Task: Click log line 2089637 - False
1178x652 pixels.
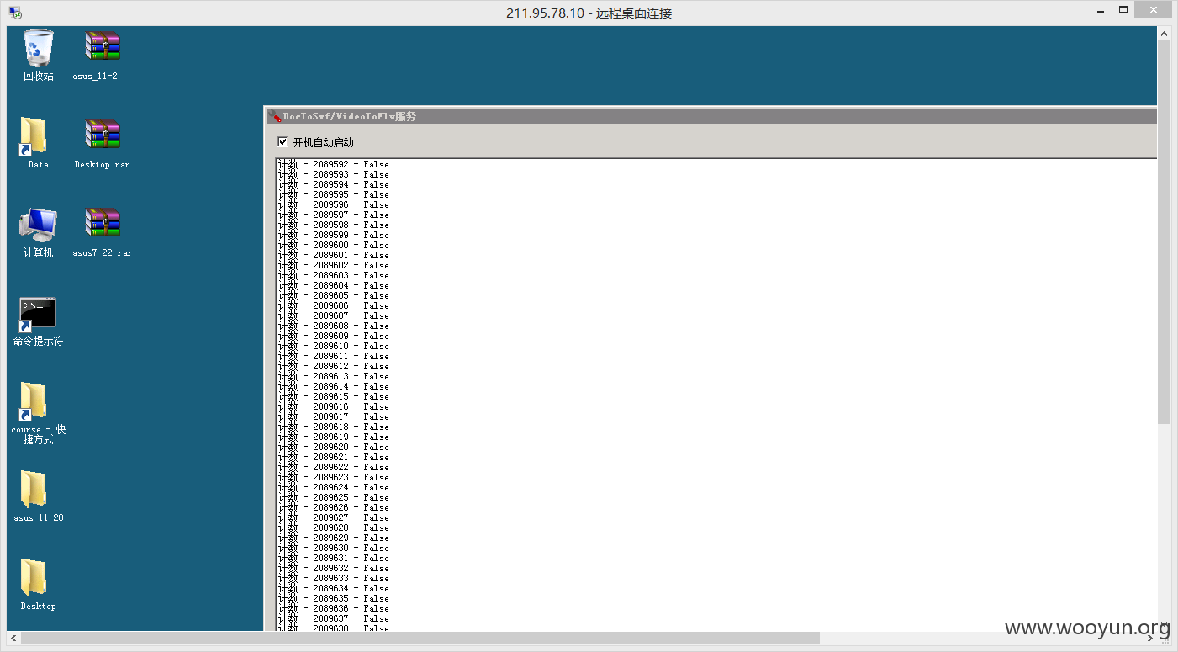Action: (x=334, y=619)
